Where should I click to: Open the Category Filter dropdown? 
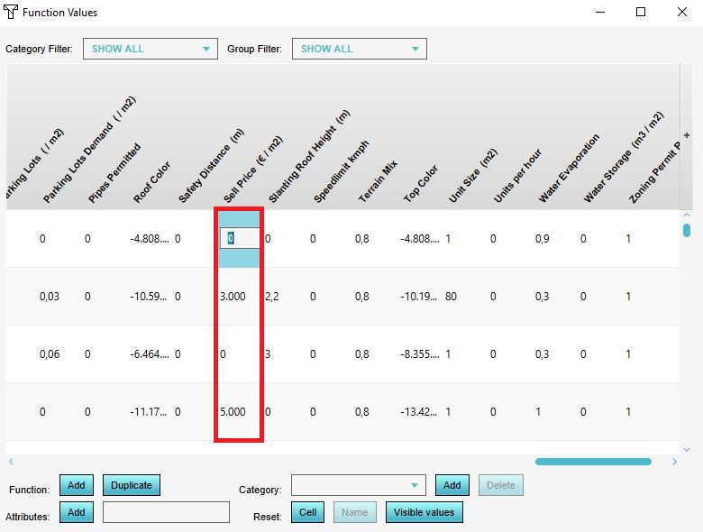click(x=151, y=49)
